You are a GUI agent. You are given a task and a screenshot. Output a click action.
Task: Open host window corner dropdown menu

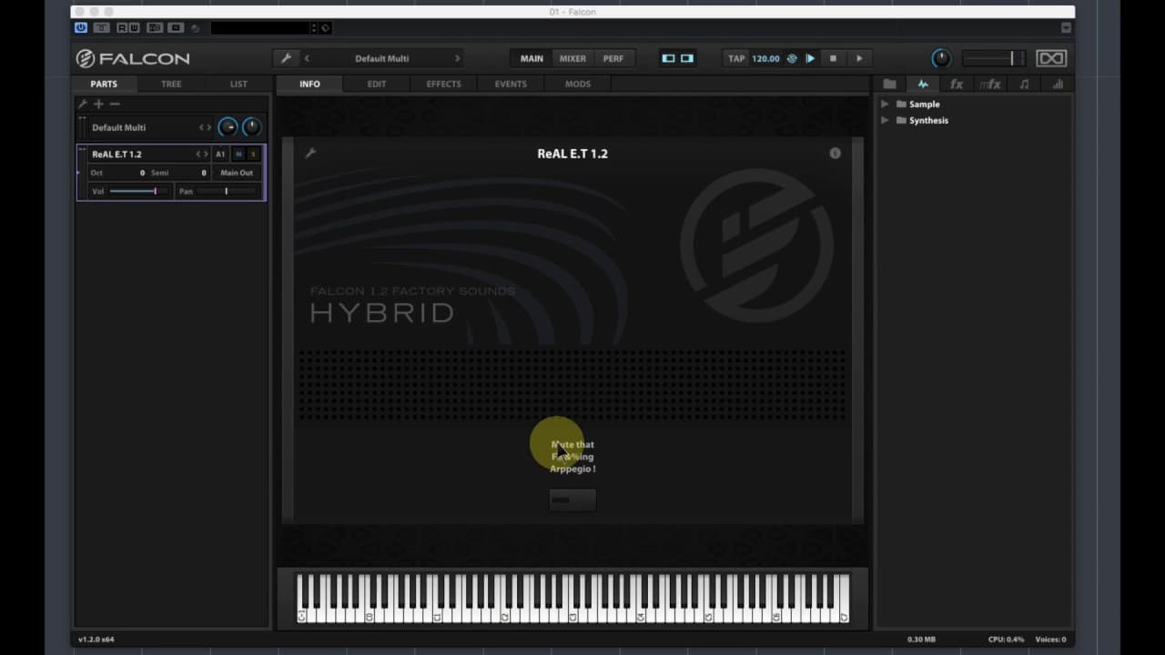pos(1066,28)
